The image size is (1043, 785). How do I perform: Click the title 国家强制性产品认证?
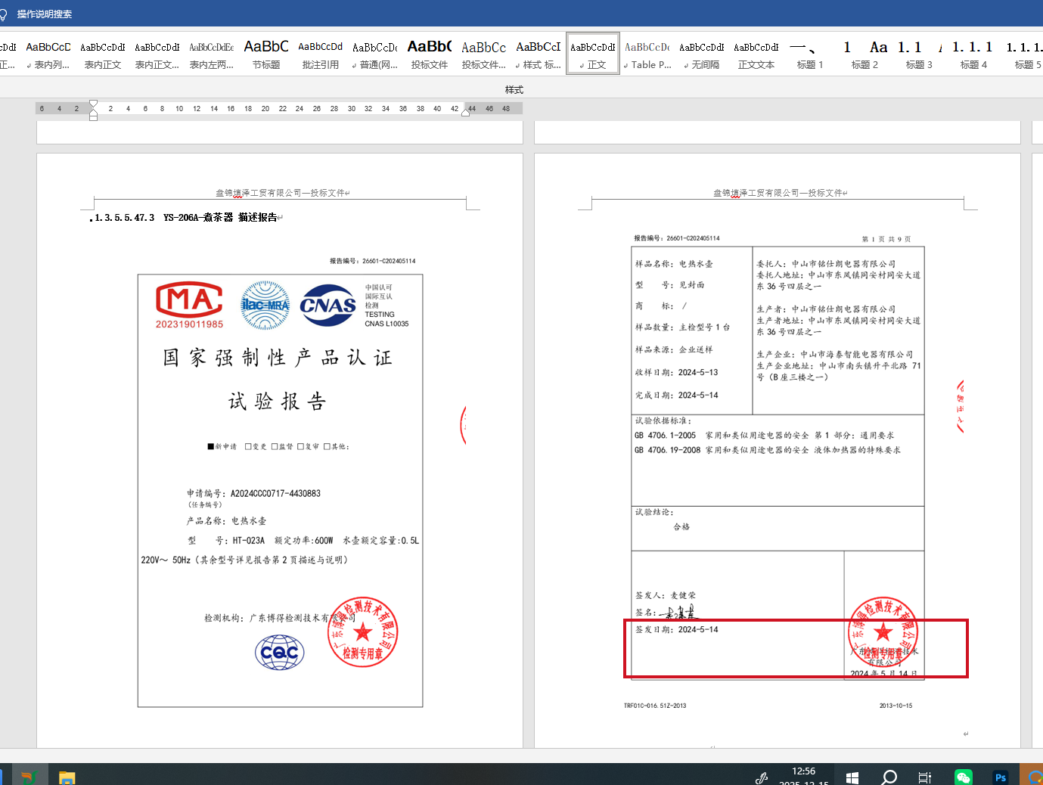tap(278, 357)
